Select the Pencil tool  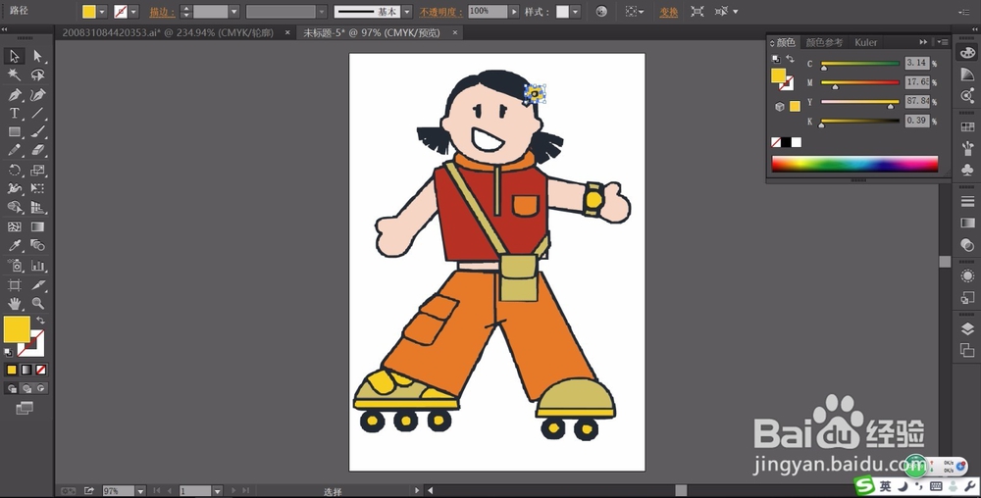tap(15, 151)
